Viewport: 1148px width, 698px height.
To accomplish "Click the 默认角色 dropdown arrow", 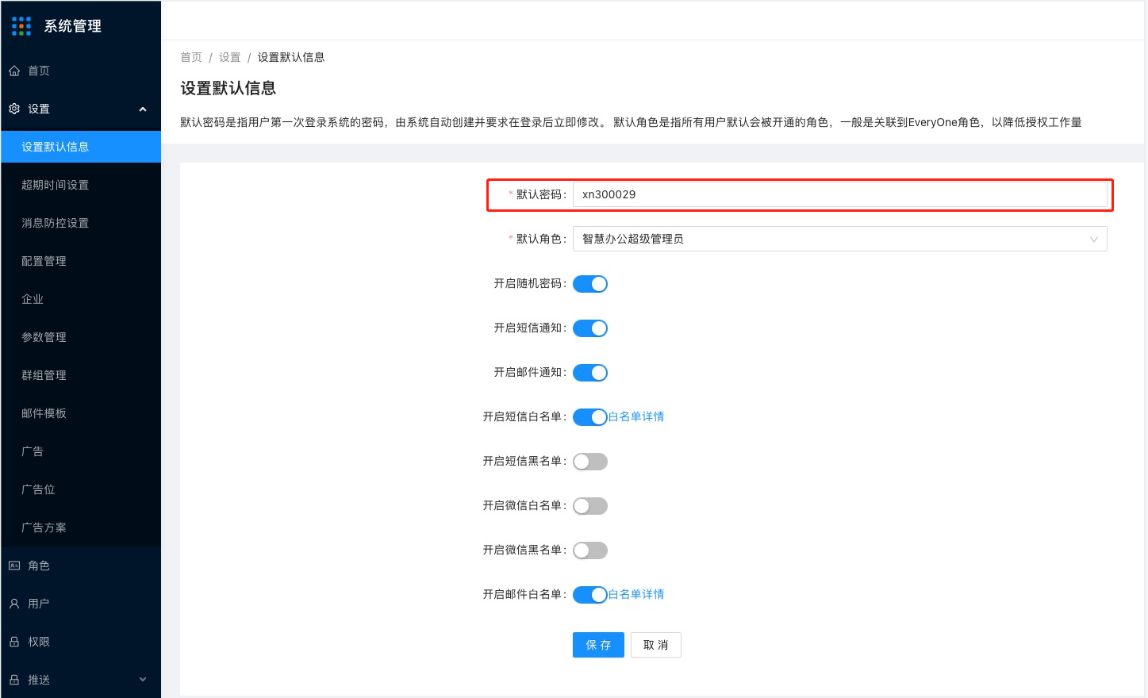I will [1093, 240].
